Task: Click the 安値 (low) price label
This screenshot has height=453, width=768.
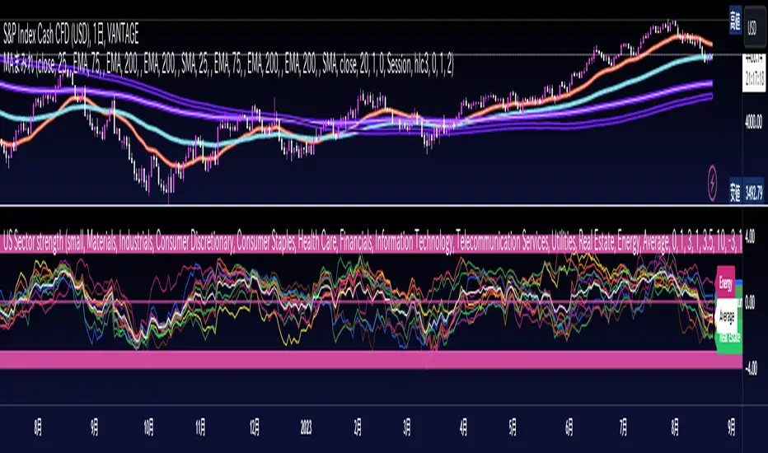Action: click(736, 193)
